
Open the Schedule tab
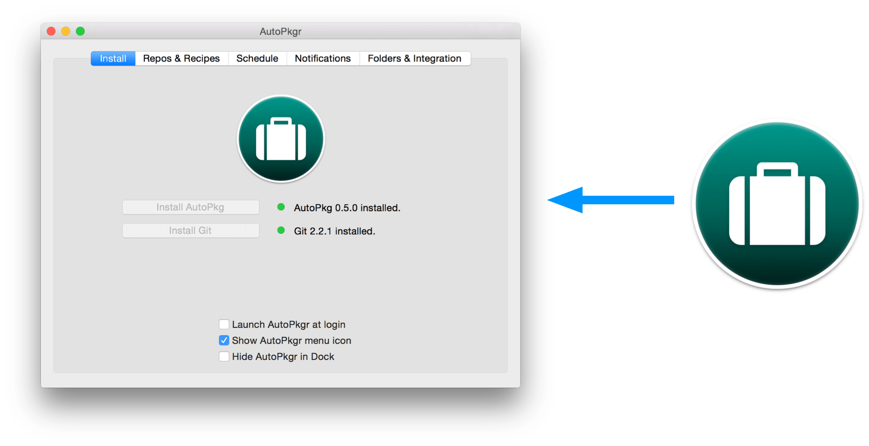click(257, 58)
